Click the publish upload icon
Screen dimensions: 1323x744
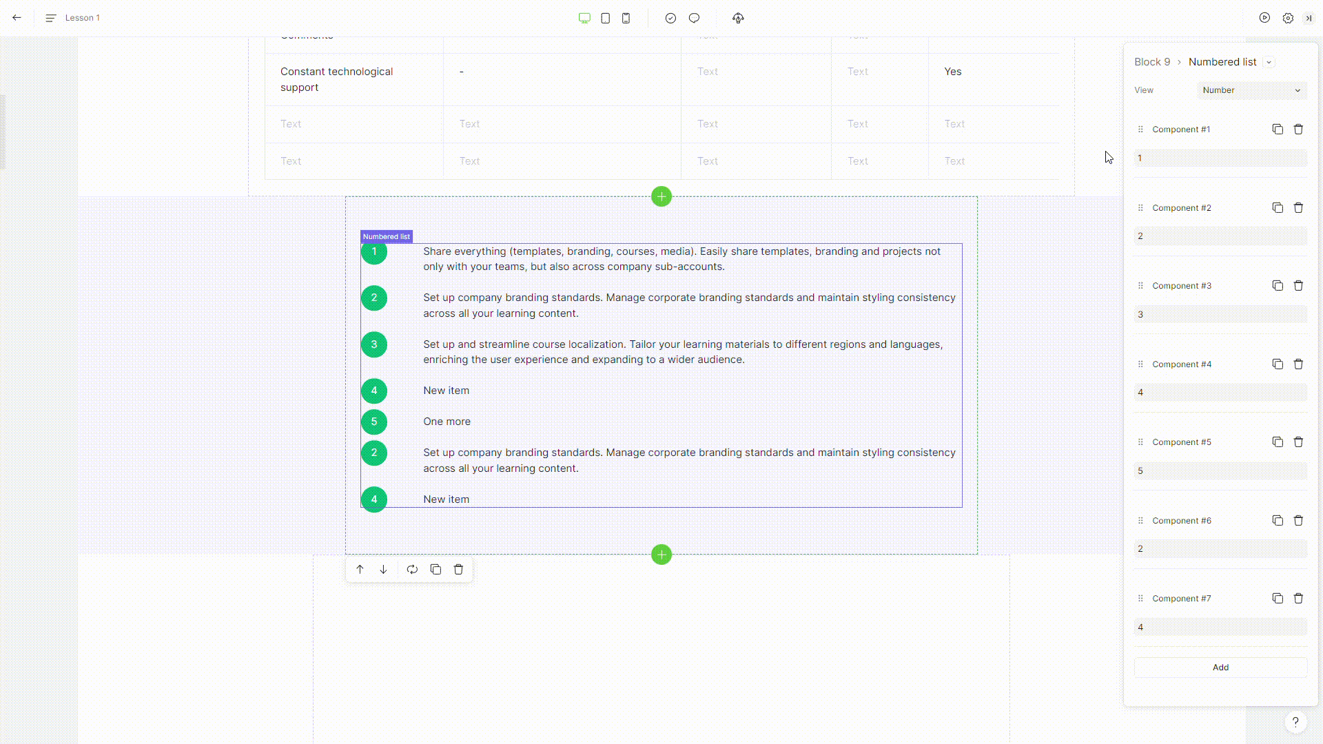coord(738,18)
